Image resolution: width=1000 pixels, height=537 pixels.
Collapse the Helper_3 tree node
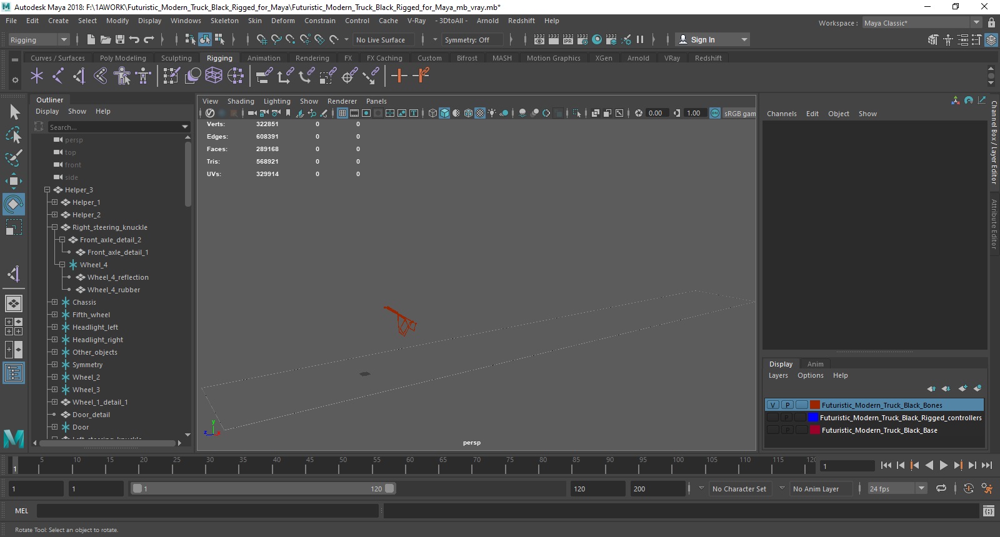pos(47,190)
